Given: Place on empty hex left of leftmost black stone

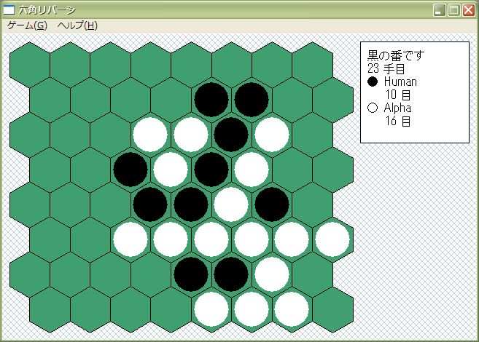Looking at the screenshot, I should click(90, 170).
